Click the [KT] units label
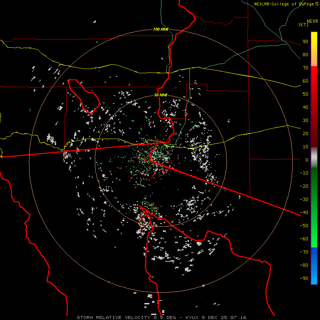The height and width of the screenshot is (320, 320). (x=303, y=25)
